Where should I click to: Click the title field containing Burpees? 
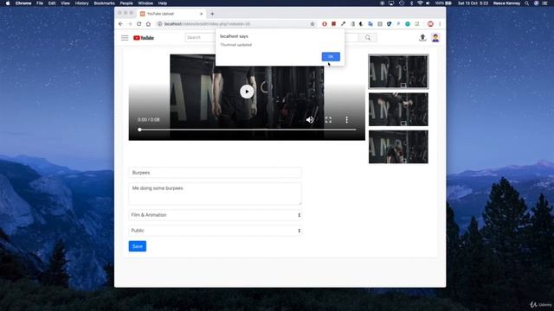[x=216, y=173]
